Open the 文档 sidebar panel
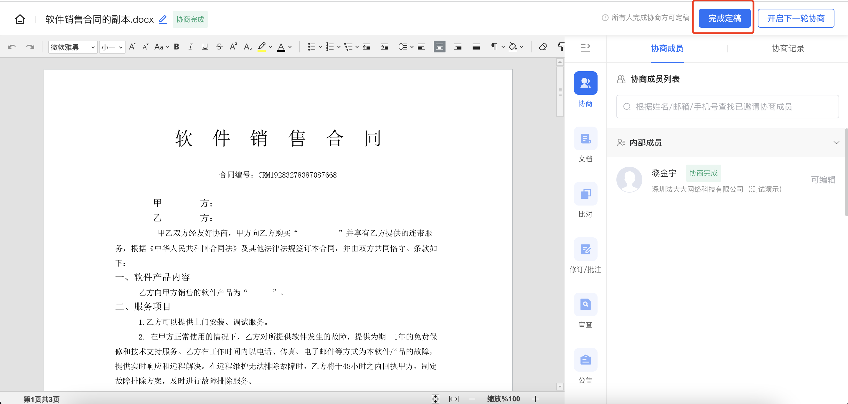Viewport: 848px width, 404px height. (x=585, y=145)
